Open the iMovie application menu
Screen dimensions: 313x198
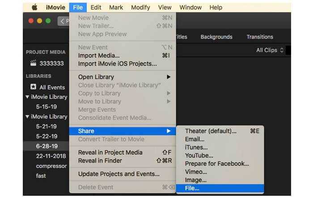pyautogui.click(x=55, y=8)
